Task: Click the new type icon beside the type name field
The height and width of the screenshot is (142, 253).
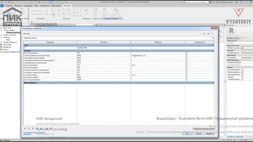Action: point(204,34)
